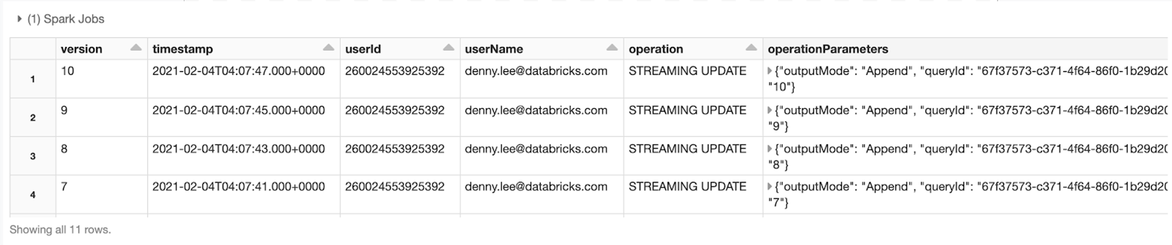Select row number 1 cell
This screenshot has height=245, width=1172.
click(33, 79)
